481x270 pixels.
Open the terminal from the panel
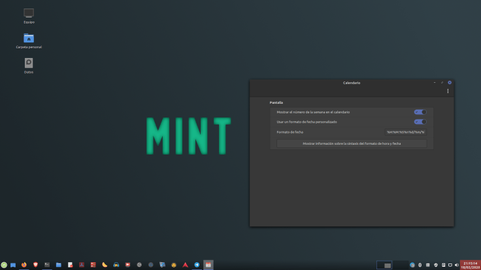click(47, 265)
